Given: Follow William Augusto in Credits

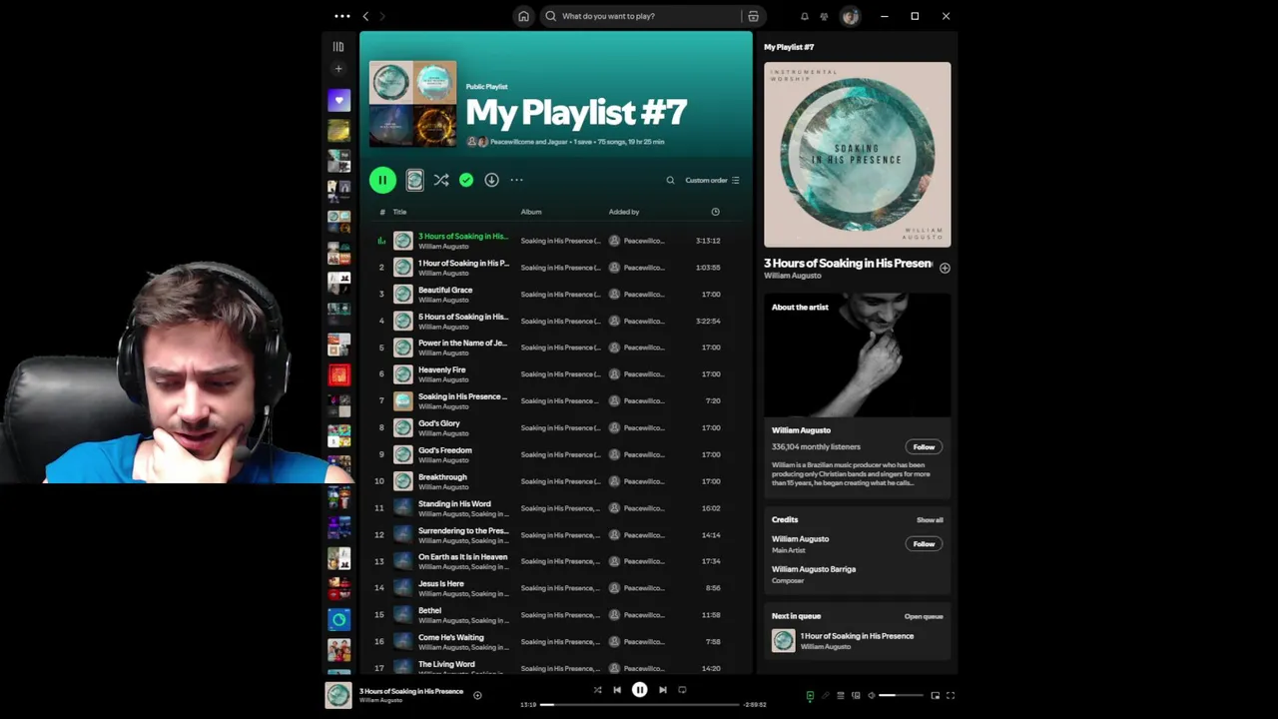Looking at the screenshot, I should point(924,544).
